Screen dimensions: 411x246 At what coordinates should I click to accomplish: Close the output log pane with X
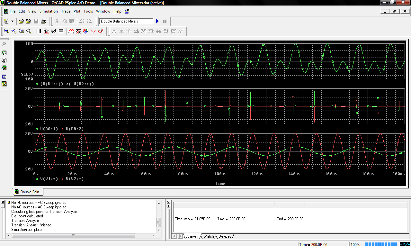coord(3,202)
